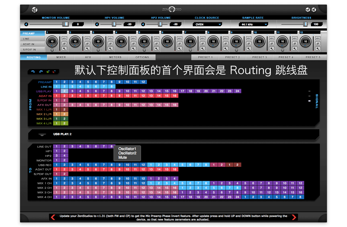
Task: Click the redo arrow in routing toolbar
Action: 41,72
